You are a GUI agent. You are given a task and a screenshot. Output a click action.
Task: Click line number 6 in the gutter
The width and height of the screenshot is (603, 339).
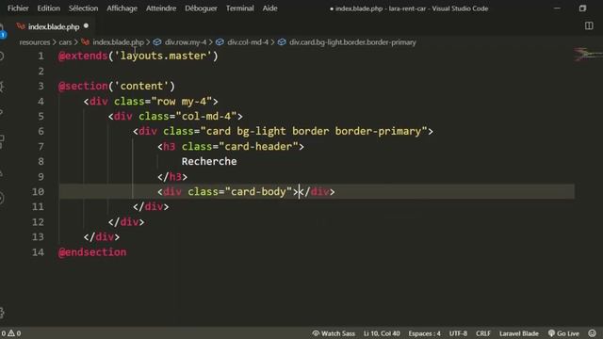click(41, 132)
